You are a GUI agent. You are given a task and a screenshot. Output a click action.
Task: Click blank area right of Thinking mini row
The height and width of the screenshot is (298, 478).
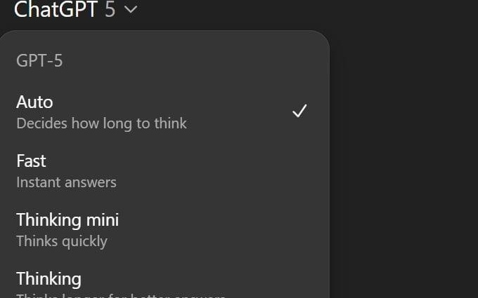[232, 230]
